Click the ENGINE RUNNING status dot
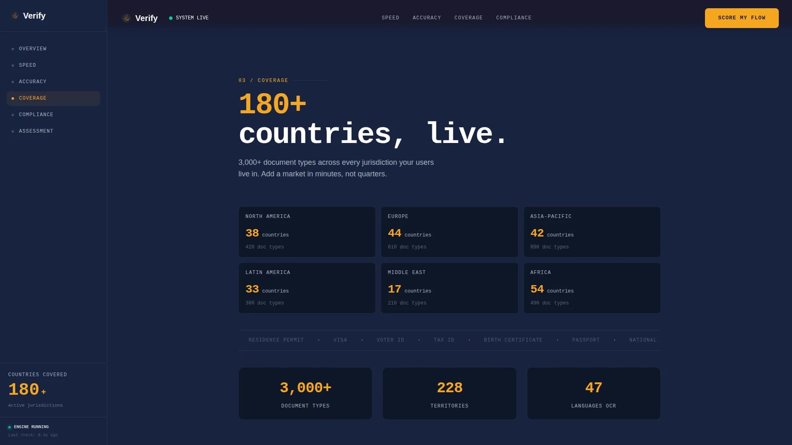Screen dimensions: 792x445 click(10, 427)
